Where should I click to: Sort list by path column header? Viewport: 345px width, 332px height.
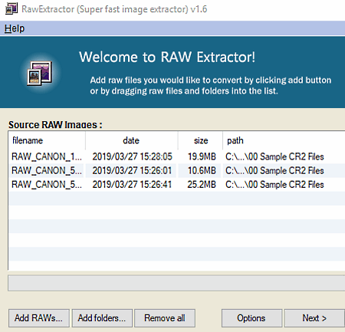[x=284, y=140]
